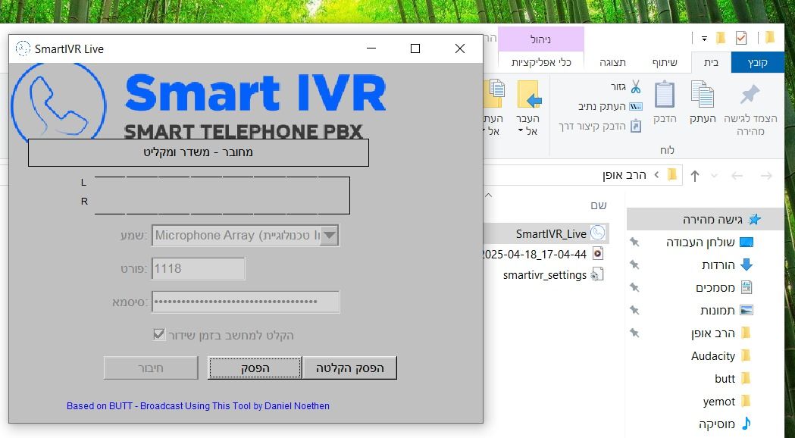795x438 pixels.
Task: Open the View ribbon tab
Action: 612,62
